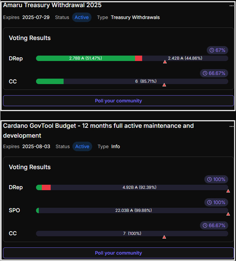Click the 67% DRep threshold clock badge
Image resolution: width=236 pixels, height=261 pixels.
[x=217, y=50]
